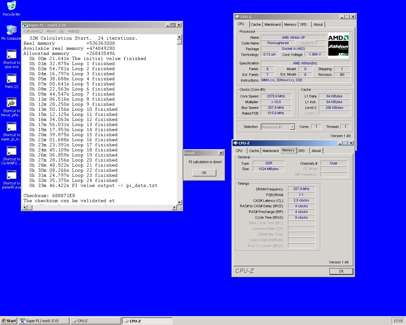
Task: Select Memory tab in lower CPU-Z
Action: [x=288, y=150]
